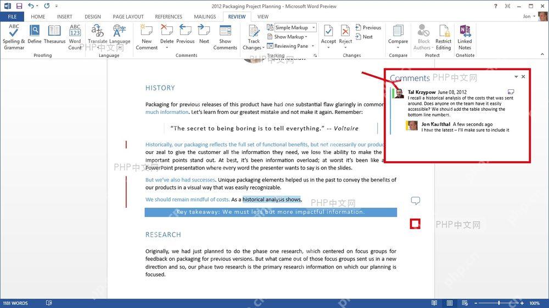Switch to Read Mode view
The height and width of the screenshot is (308, 549).
434,303
